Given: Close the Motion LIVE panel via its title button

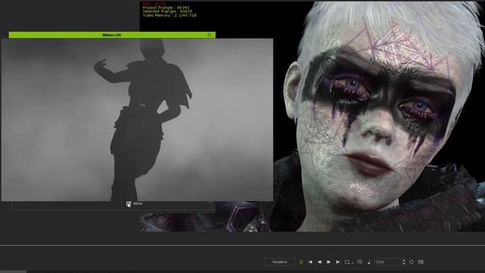Looking at the screenshot, I should tap(209, 35).
